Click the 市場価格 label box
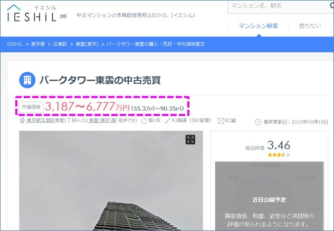The image size is (334, 231). (31, 107)
